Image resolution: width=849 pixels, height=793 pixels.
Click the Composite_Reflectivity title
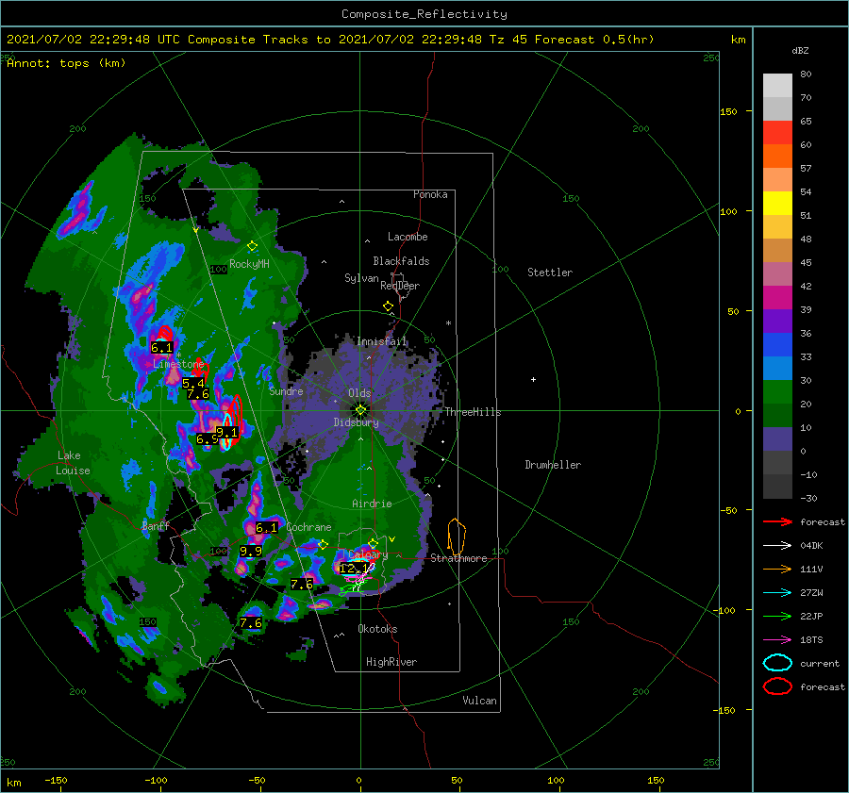(x=424, y=14)
